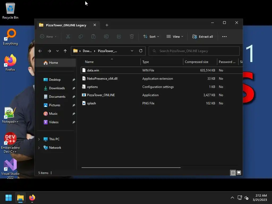This screenshot has height=204, width=272.
Task: Select the Embarcadero Dev-C++ desktop shortcut
Action: [x=10, y=143]
